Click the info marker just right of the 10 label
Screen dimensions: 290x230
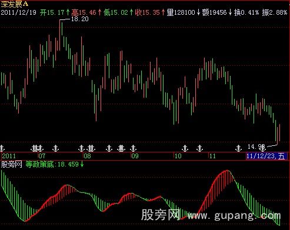pos(185,148)
